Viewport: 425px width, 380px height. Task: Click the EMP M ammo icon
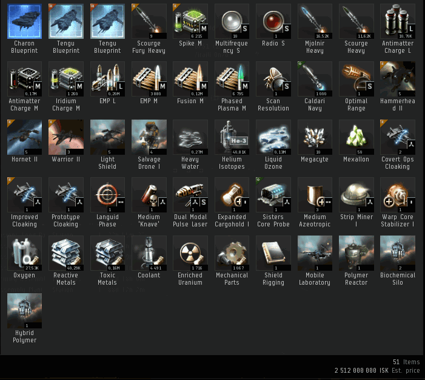(149, 79)
